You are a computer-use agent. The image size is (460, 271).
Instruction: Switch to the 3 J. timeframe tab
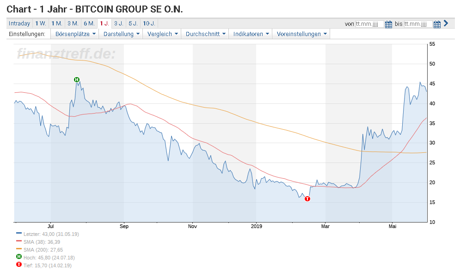(118, 24)
